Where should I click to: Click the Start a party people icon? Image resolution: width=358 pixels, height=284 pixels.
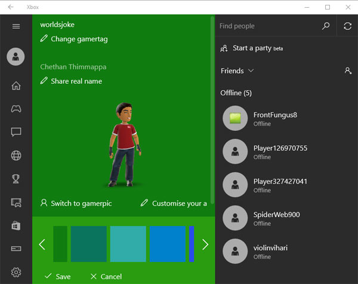click(224, 48)
